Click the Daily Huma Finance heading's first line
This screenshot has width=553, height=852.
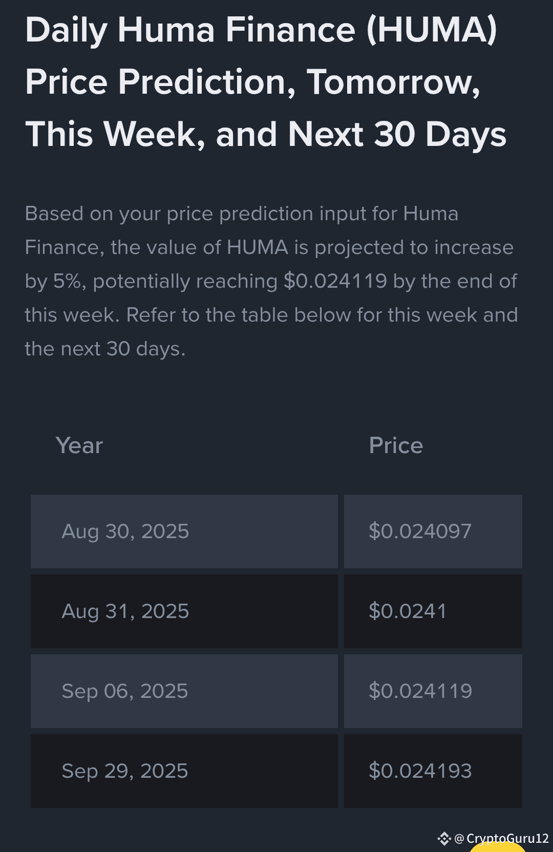(x=261, y=30)
